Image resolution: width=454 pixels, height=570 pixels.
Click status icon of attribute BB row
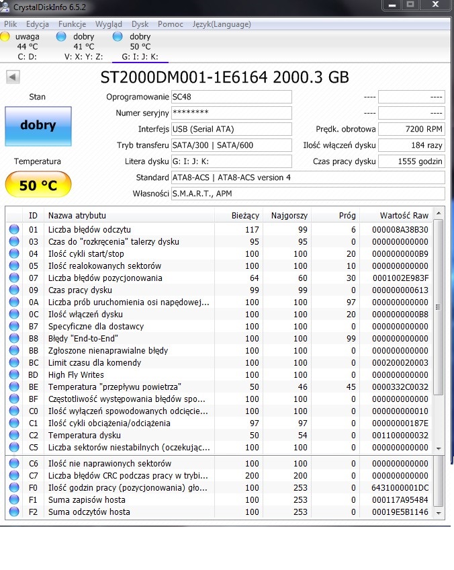(14, 350)
